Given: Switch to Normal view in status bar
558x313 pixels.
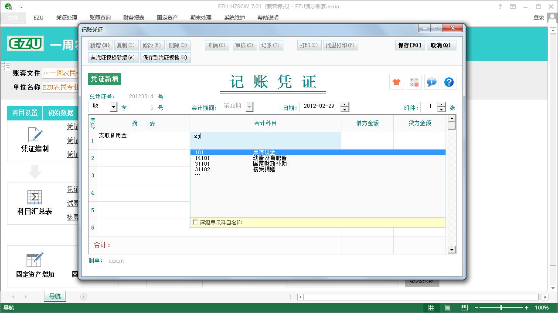Looking at the screenshot, I should [431, 308].
